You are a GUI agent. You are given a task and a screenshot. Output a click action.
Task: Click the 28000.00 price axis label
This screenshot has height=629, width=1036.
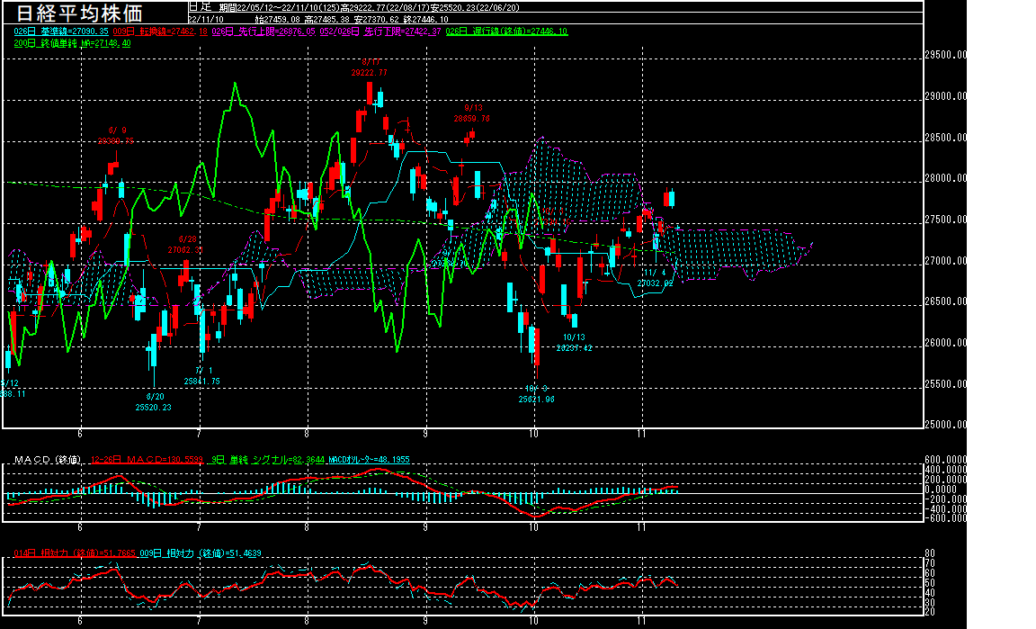[945, 178]
